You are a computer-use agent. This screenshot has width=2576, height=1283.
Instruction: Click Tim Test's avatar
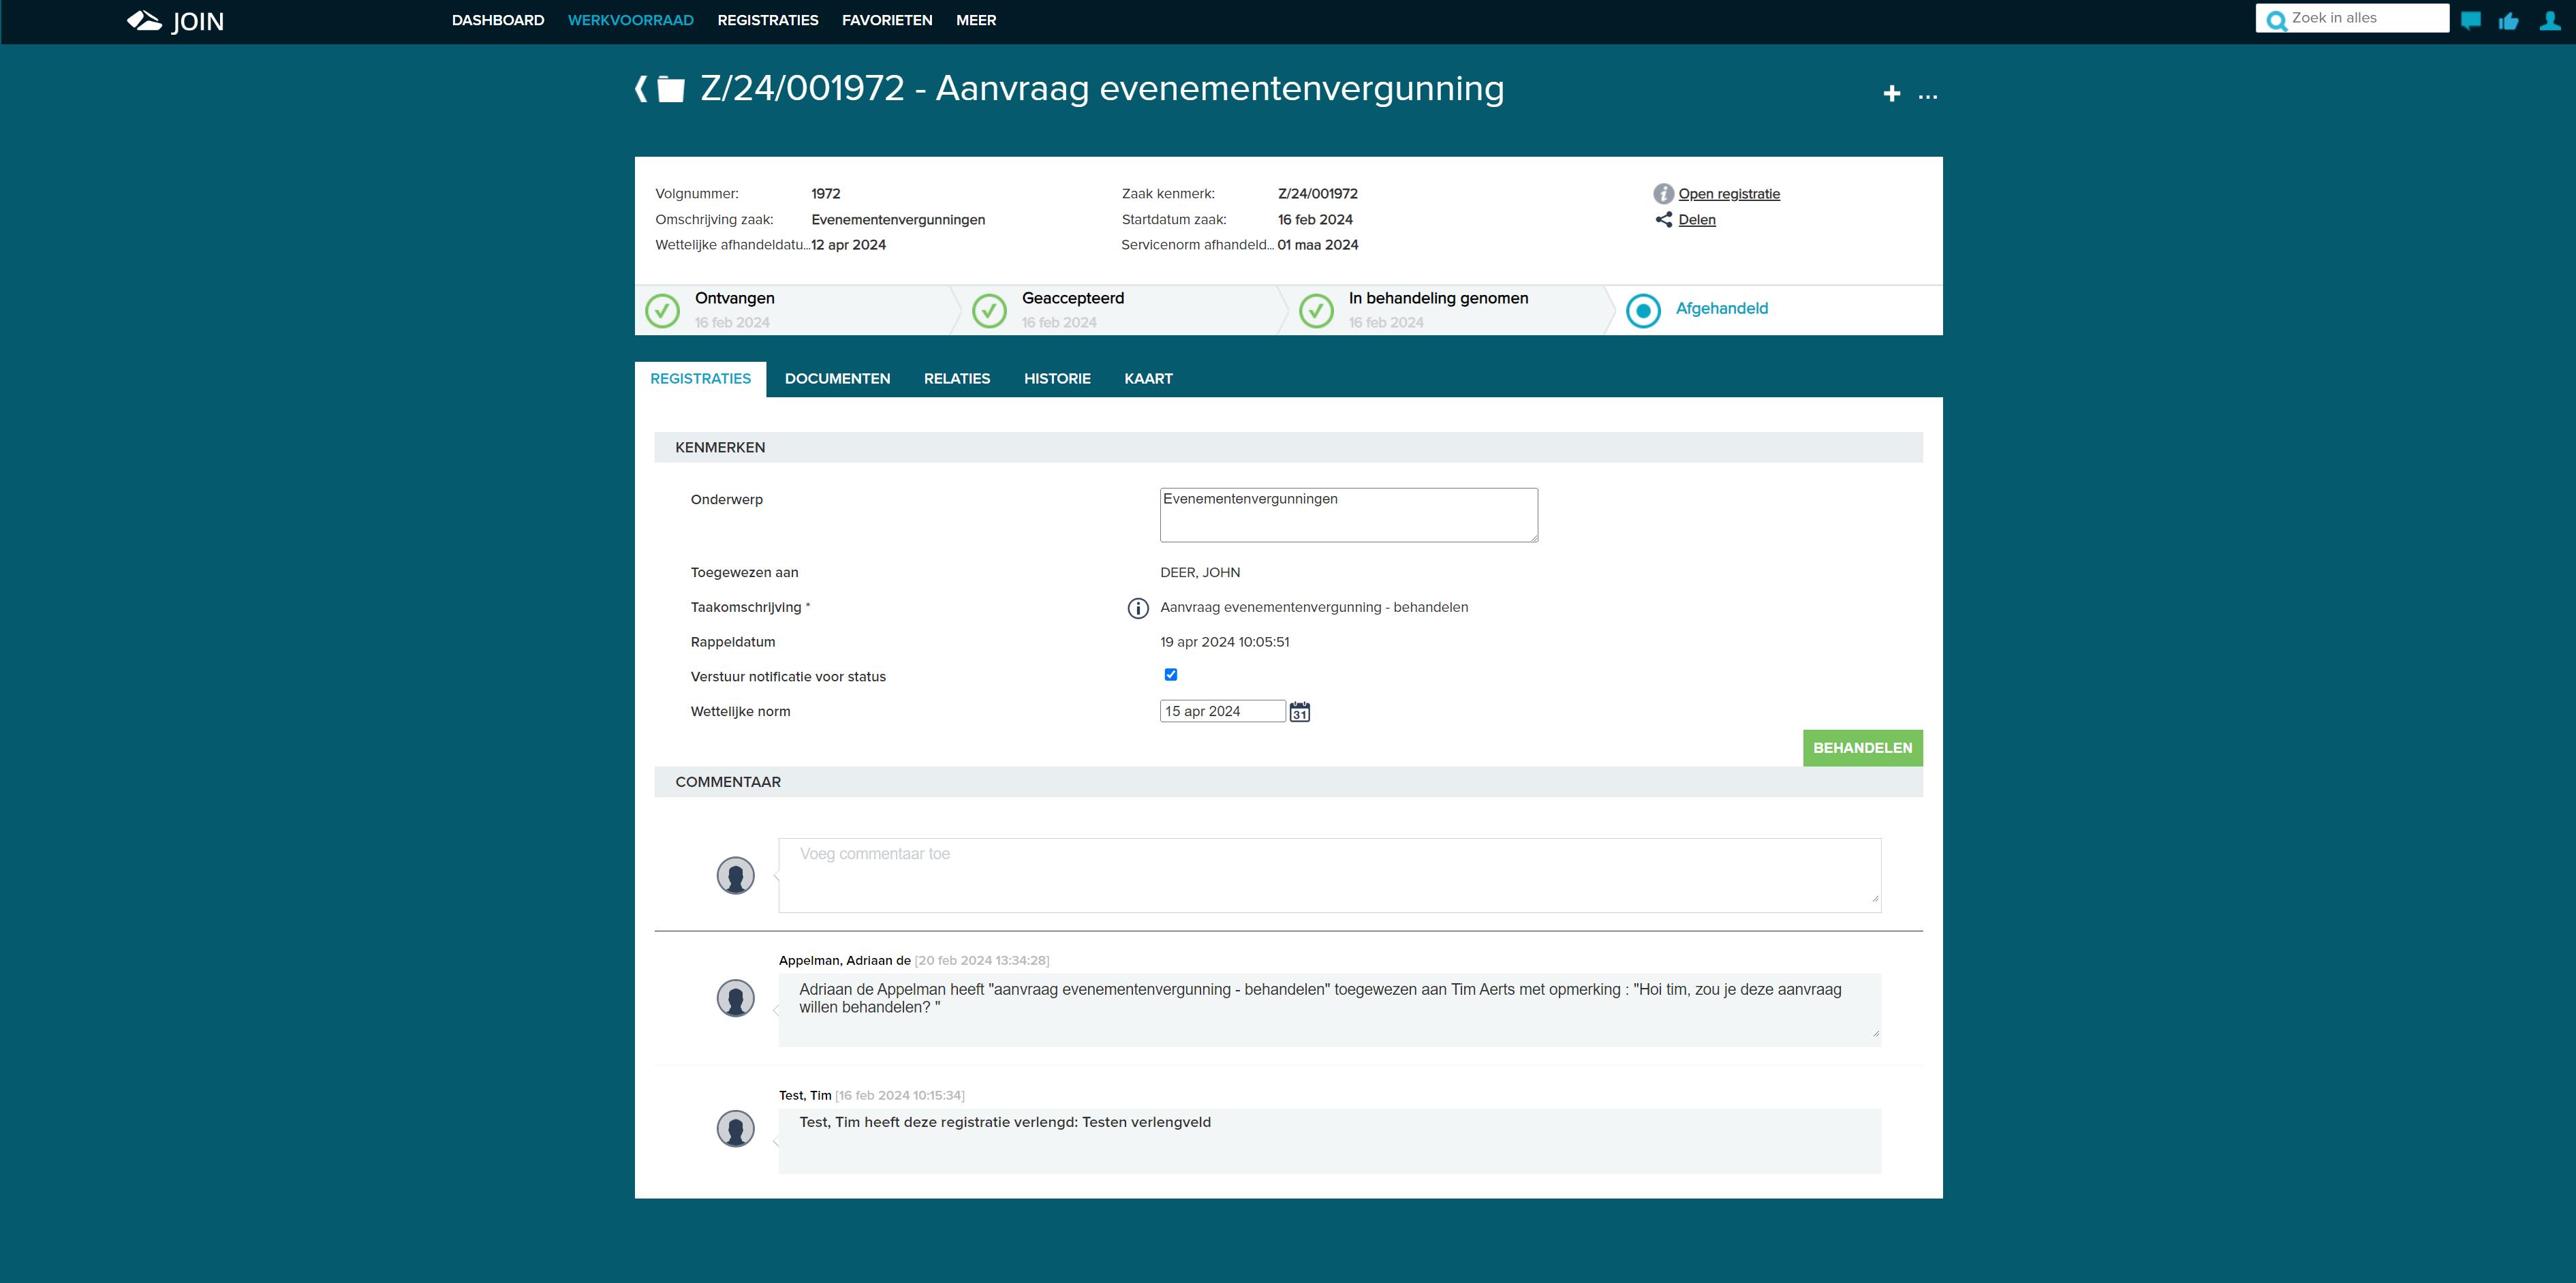tap(735, 1129)
